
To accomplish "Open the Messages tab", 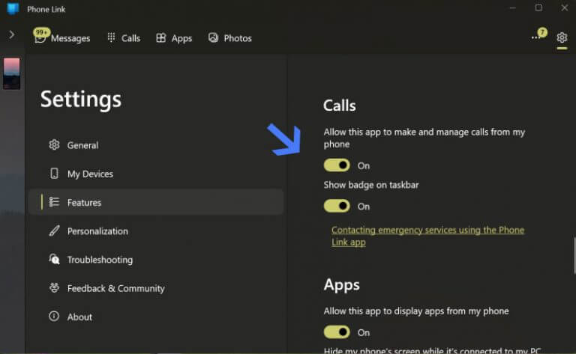I will [x=61, y=38].
